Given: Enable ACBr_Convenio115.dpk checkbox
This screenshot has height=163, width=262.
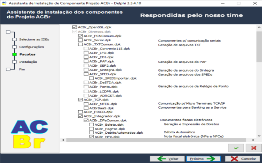Looking at the screenshot, I should tap(86, 49).
